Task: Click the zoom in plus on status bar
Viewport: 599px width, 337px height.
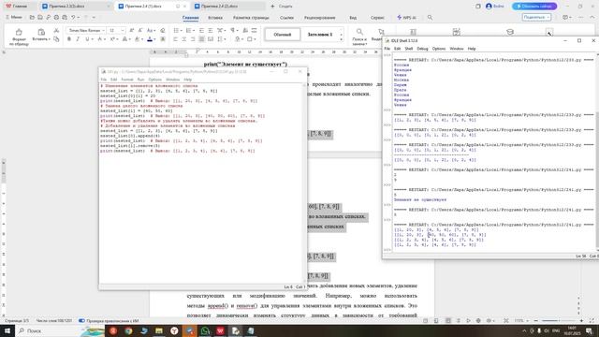Action: [581, 321]
